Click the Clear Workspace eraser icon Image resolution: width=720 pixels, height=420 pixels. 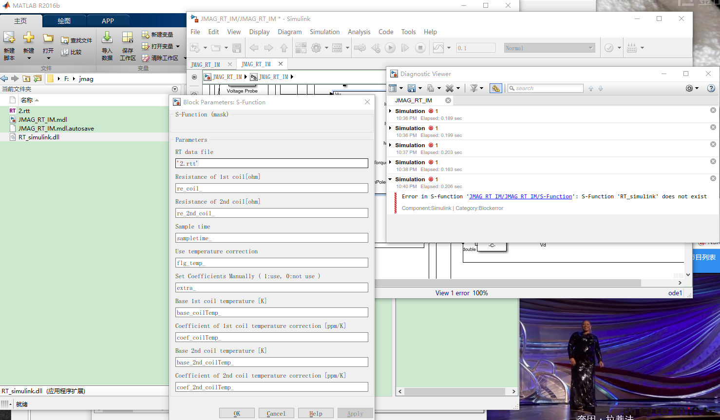(145, 58)
